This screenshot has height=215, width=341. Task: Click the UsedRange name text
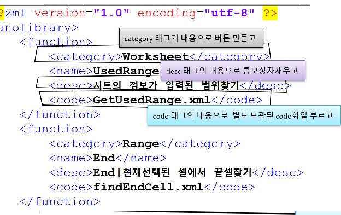pyautogui.click(x=127, y=71)
